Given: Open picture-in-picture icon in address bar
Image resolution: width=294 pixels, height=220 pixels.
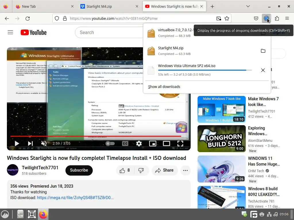Looking at the screenshot, I should [218, 18].
